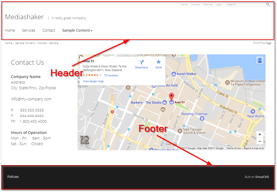The width and height of the screenshot is (277, 192).
Task: Click Report a map error
Action: tap(254, 148)
